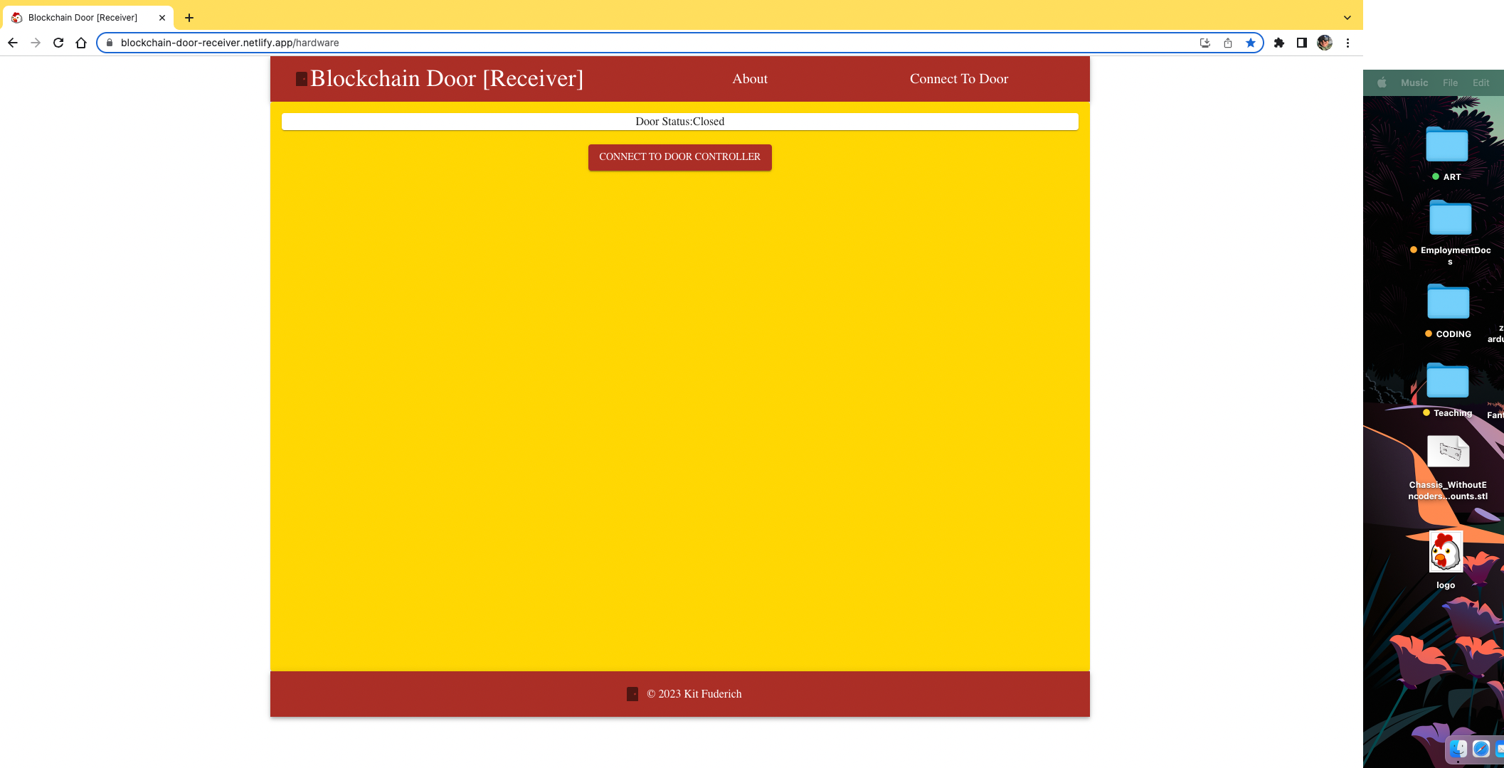The image size is (1504, 768).
Task: Click the About navigation link
Action: [750, 79]
